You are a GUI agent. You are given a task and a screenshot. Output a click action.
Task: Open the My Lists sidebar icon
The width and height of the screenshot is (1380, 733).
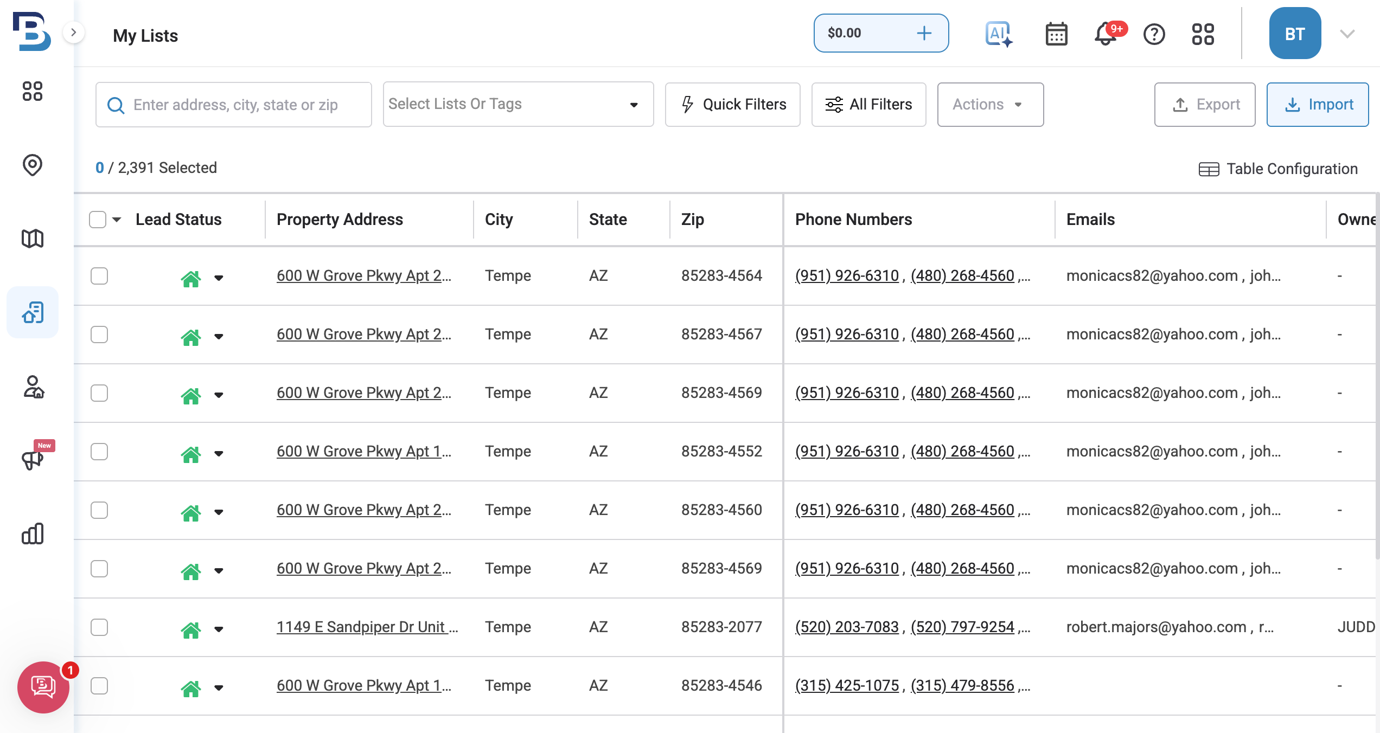(x=33, y=312)
